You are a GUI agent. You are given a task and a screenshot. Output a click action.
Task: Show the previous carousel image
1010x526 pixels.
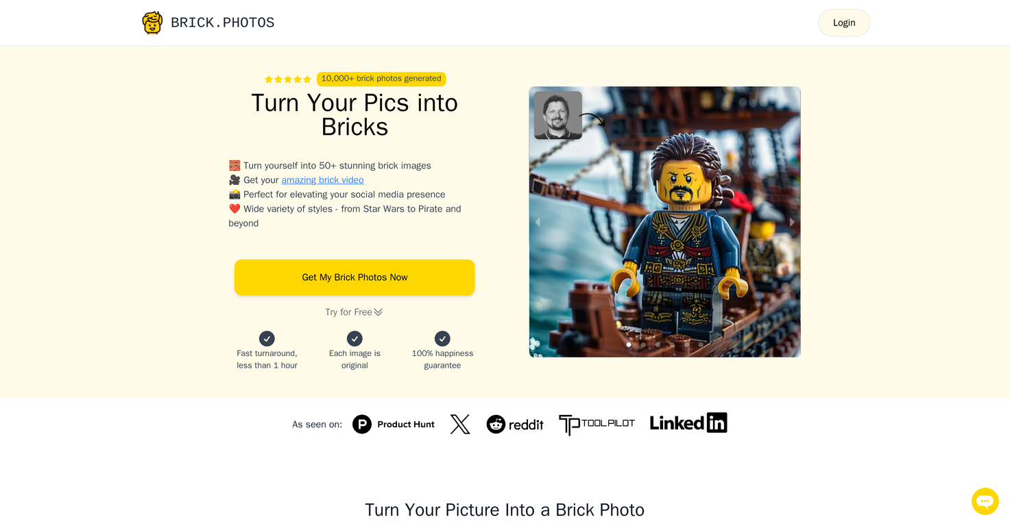[538, 222]
